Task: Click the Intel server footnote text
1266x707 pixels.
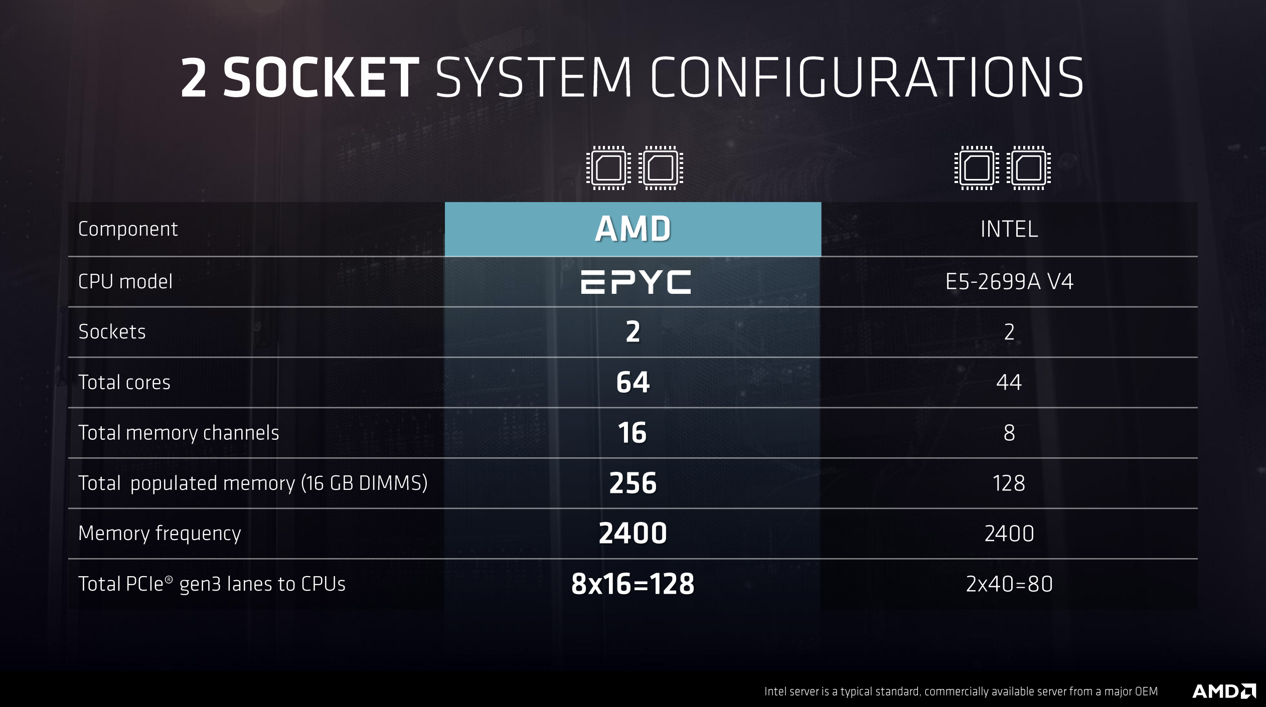Action: click(961, 691)
